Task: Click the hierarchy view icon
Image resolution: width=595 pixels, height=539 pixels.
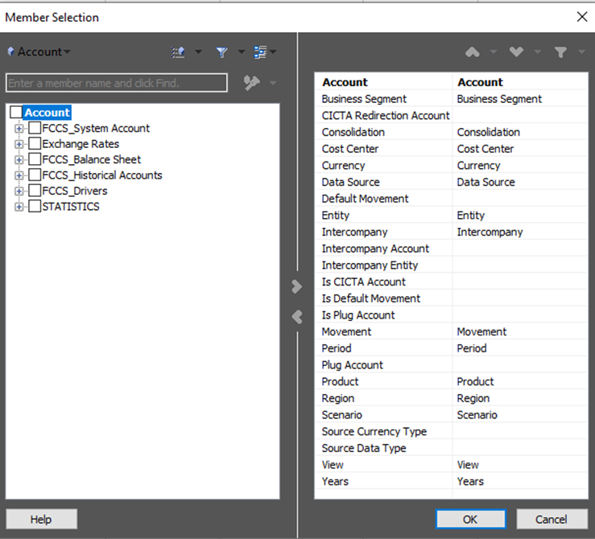Action: coord(260,52)
